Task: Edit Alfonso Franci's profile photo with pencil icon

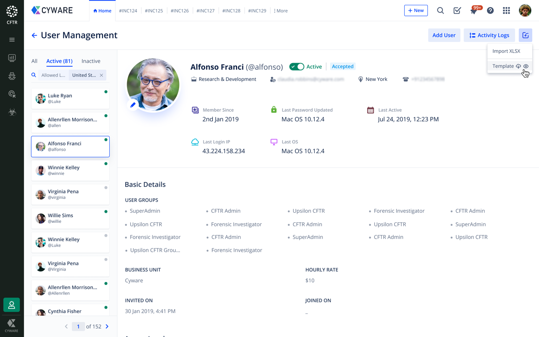Action: click(x=133, y=105)
